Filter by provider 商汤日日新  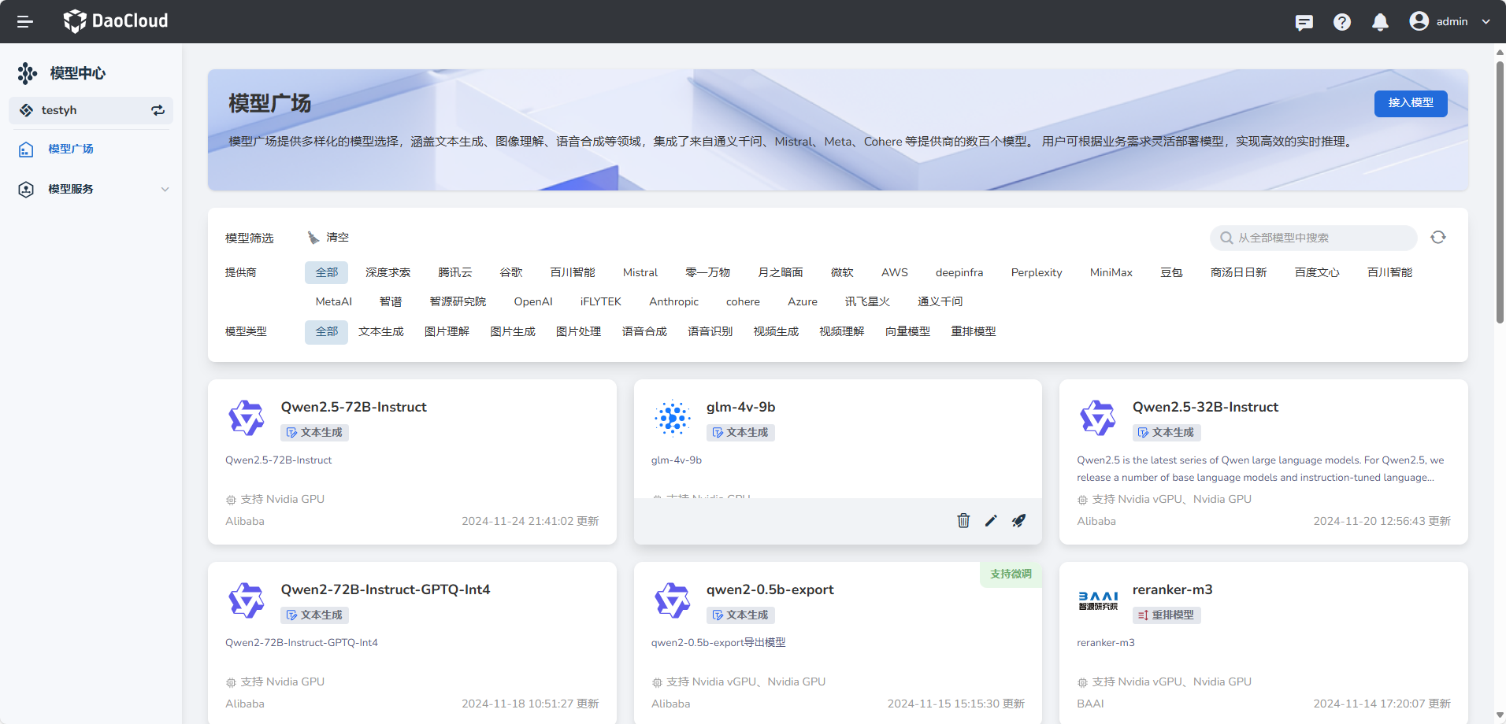click(x=1238, y=272)
